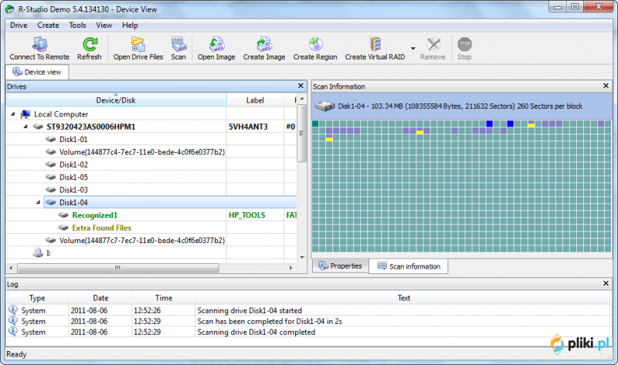
Task: Click the Drives horizontal scroll right arrow
Action: click(x=291, y=268)
